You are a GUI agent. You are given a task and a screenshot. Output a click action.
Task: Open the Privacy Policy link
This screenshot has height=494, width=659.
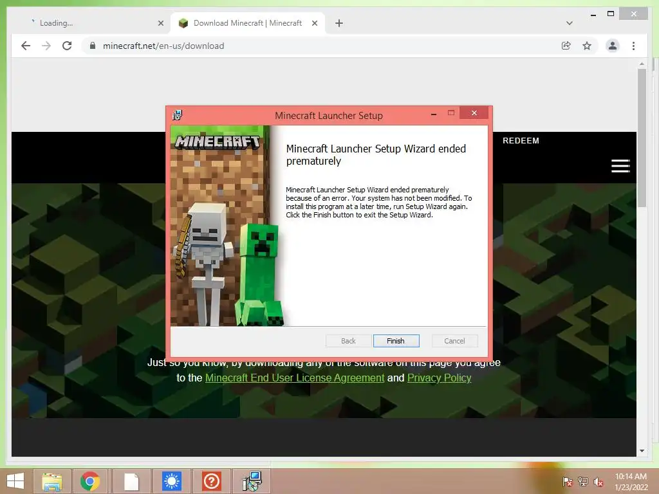439,378
